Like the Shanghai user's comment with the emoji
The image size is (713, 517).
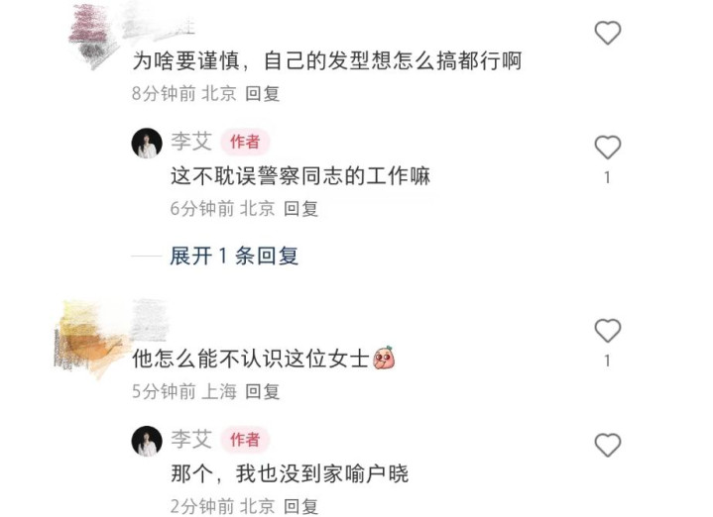[608, 330]
